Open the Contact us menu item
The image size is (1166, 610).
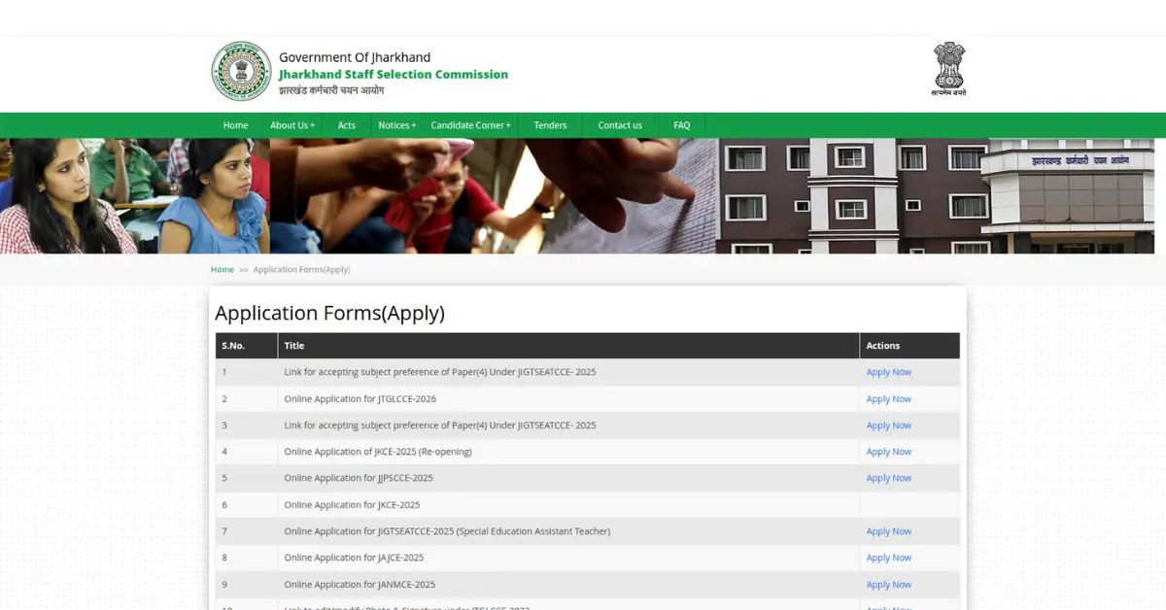620,125
